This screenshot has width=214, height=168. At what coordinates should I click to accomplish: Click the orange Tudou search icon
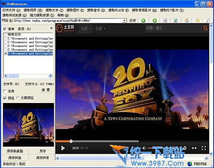pyautogui.click(x=205, y=28)
